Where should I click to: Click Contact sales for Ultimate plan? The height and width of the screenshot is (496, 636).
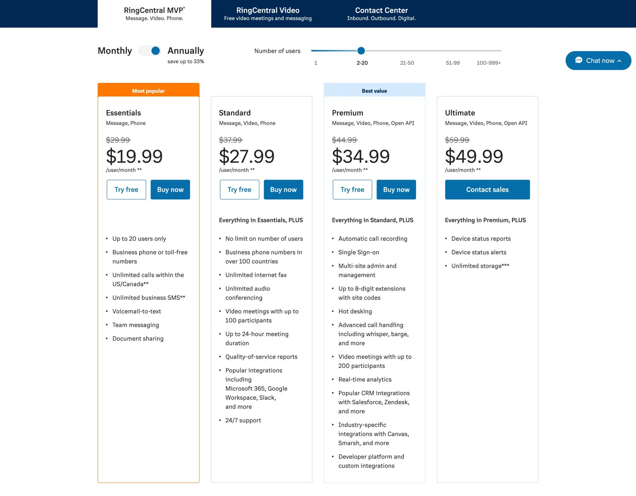click(487, 189)
